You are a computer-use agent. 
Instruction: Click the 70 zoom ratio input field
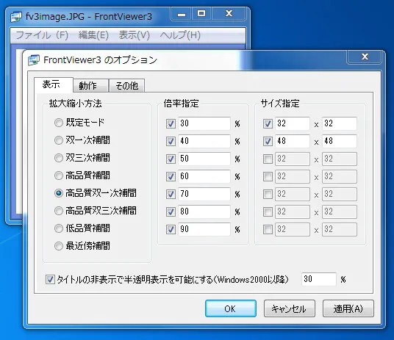click(204, 194)
